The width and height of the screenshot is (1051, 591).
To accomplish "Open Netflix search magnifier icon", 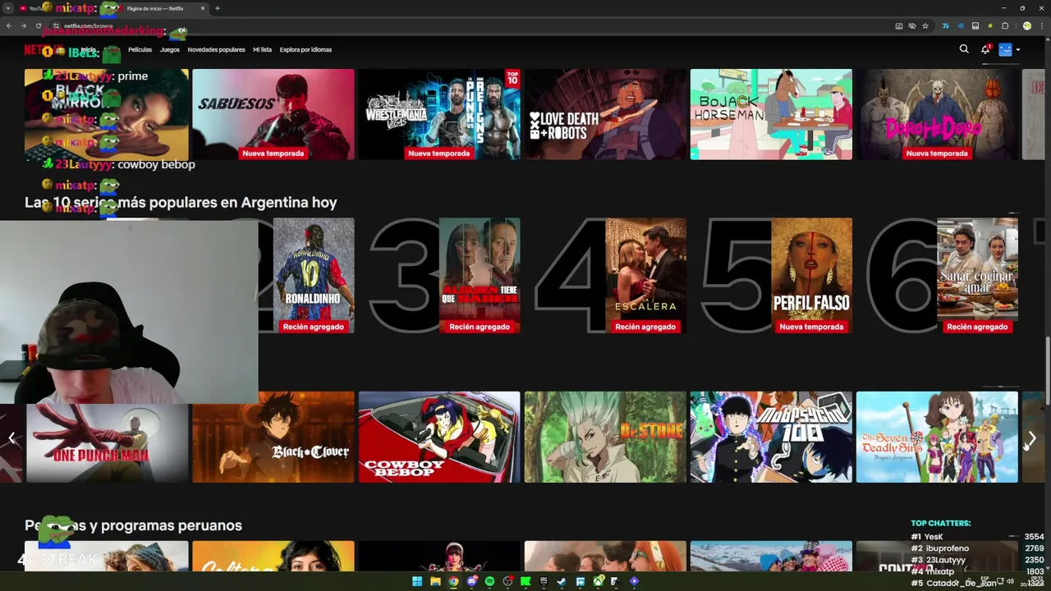I will point(964,49).
